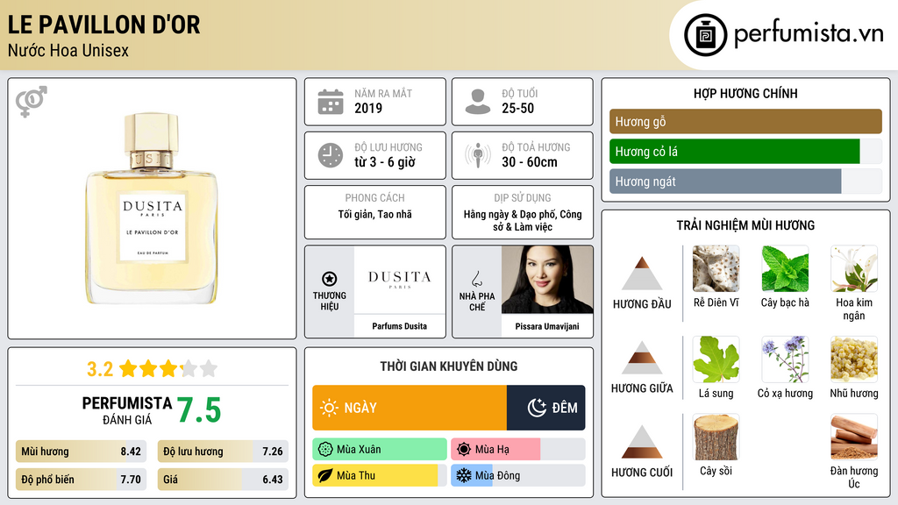Click the Hương giữa pyramid icon
898x505 pixels.
(x=642, y=358)
